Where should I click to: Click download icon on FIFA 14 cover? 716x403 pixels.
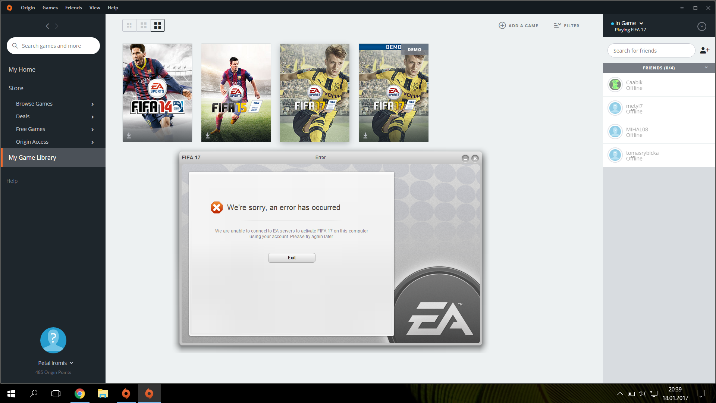129,135
